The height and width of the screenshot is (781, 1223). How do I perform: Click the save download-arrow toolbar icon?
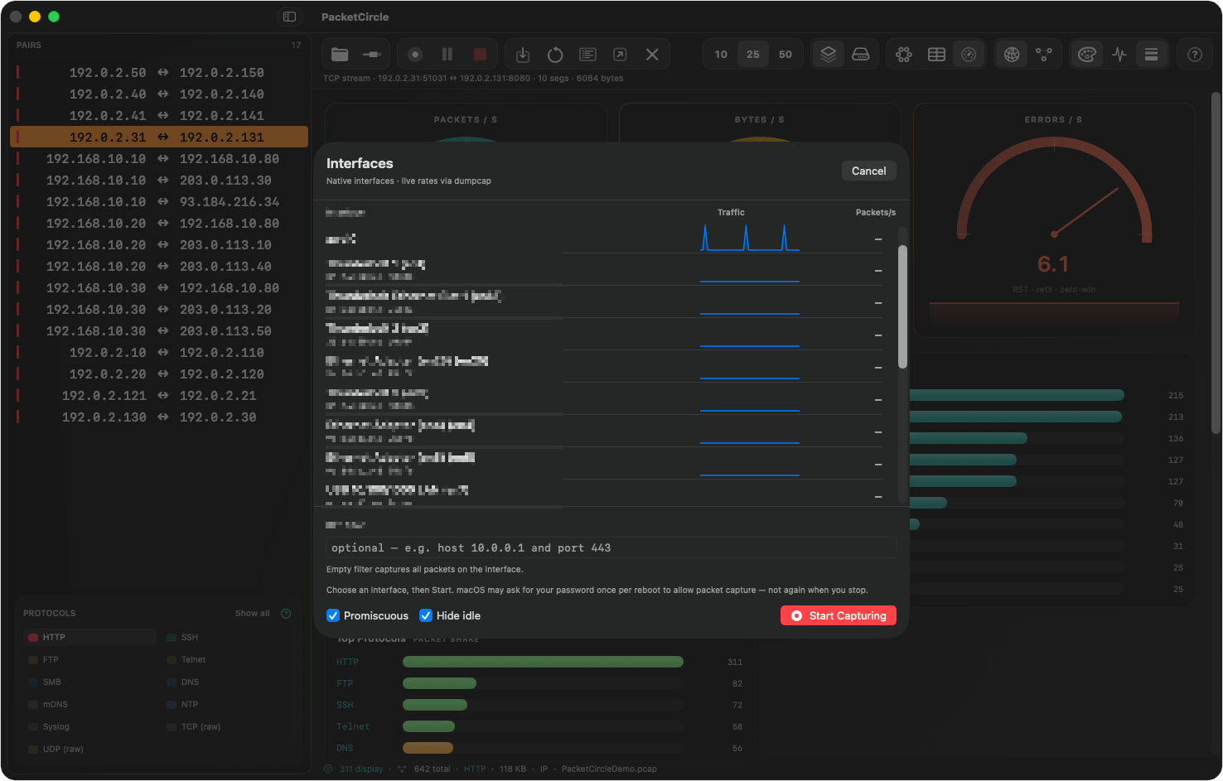coord(523,55)
